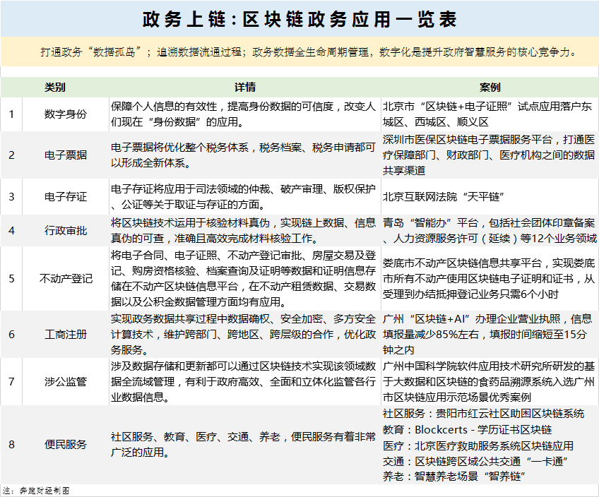This screenshot has width=599, height=497.
Task: Click case cell about 娄底市不动产区块链信息共享平台
Action: pyautogui.click(x=490, y=278)
